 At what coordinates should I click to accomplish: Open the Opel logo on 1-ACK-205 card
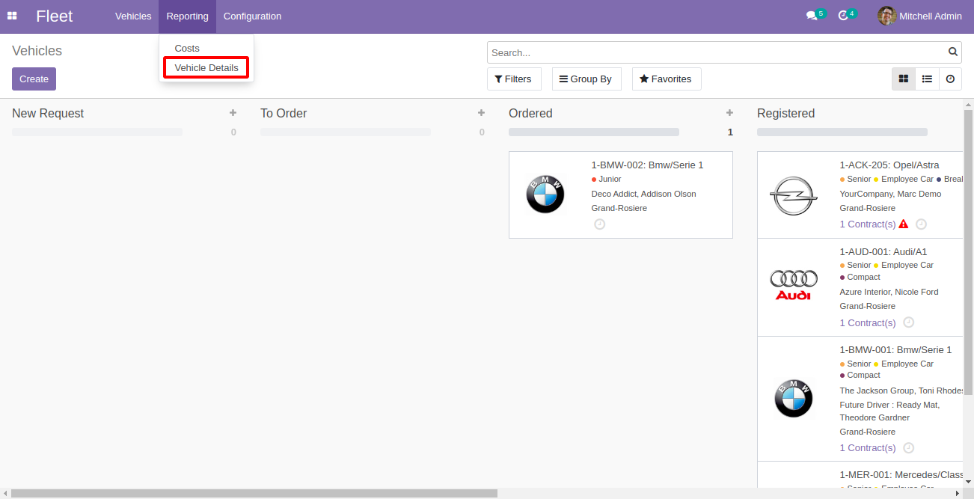pyautogui.click(x=794, y=196)
